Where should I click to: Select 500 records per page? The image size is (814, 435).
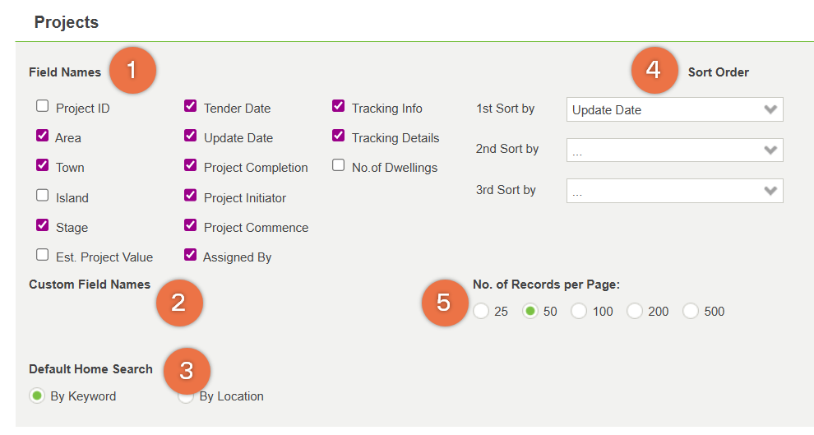(691, 311)
